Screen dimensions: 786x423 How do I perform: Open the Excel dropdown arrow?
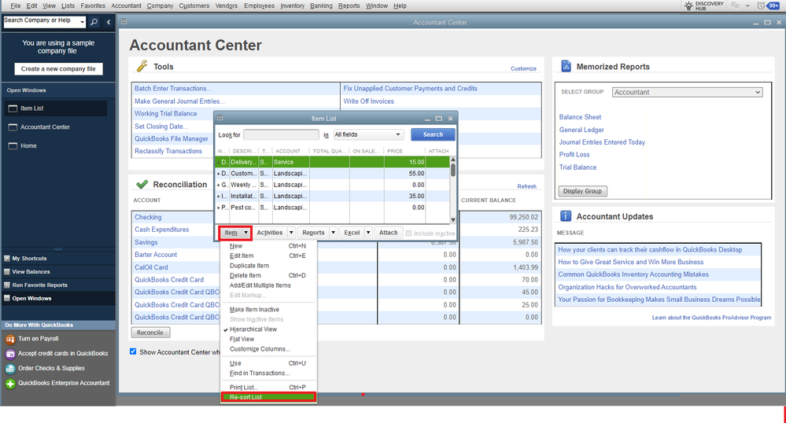click(x=368, y=233)
